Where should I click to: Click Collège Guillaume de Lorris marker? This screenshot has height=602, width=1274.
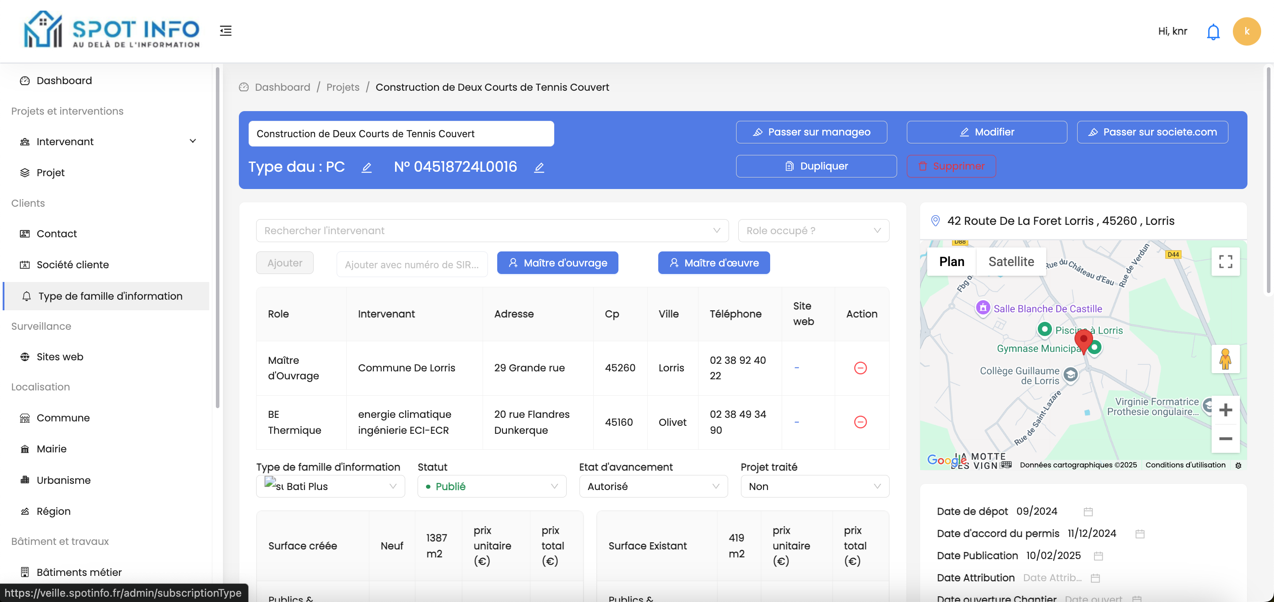(x=1070, y=375)
